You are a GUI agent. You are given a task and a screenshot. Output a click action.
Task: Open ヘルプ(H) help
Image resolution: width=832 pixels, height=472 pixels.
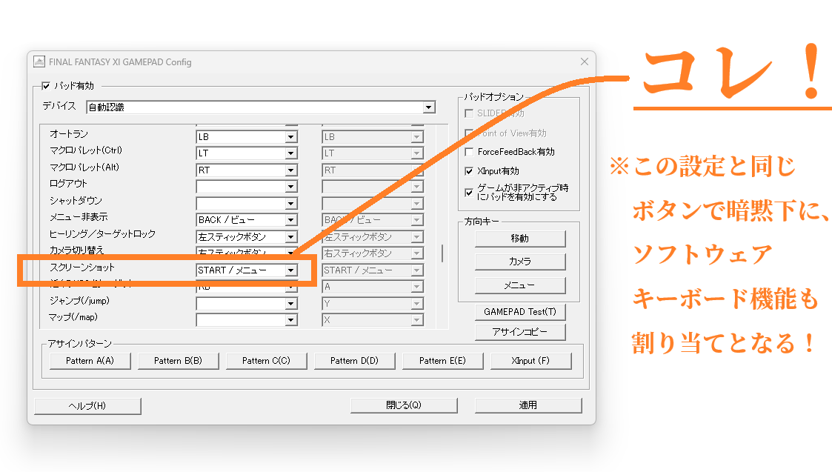point(87,405)
